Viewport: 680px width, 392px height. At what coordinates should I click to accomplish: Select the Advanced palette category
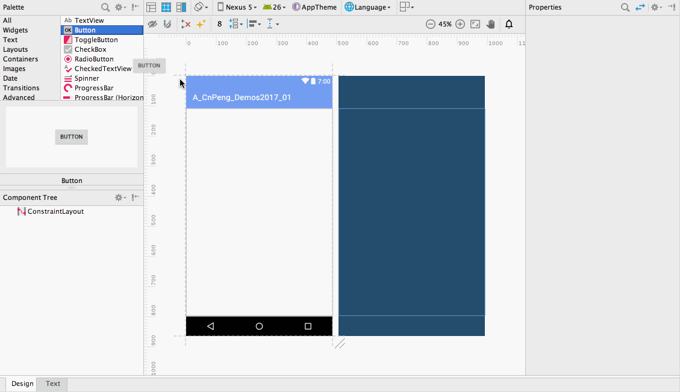coord(19,98)
